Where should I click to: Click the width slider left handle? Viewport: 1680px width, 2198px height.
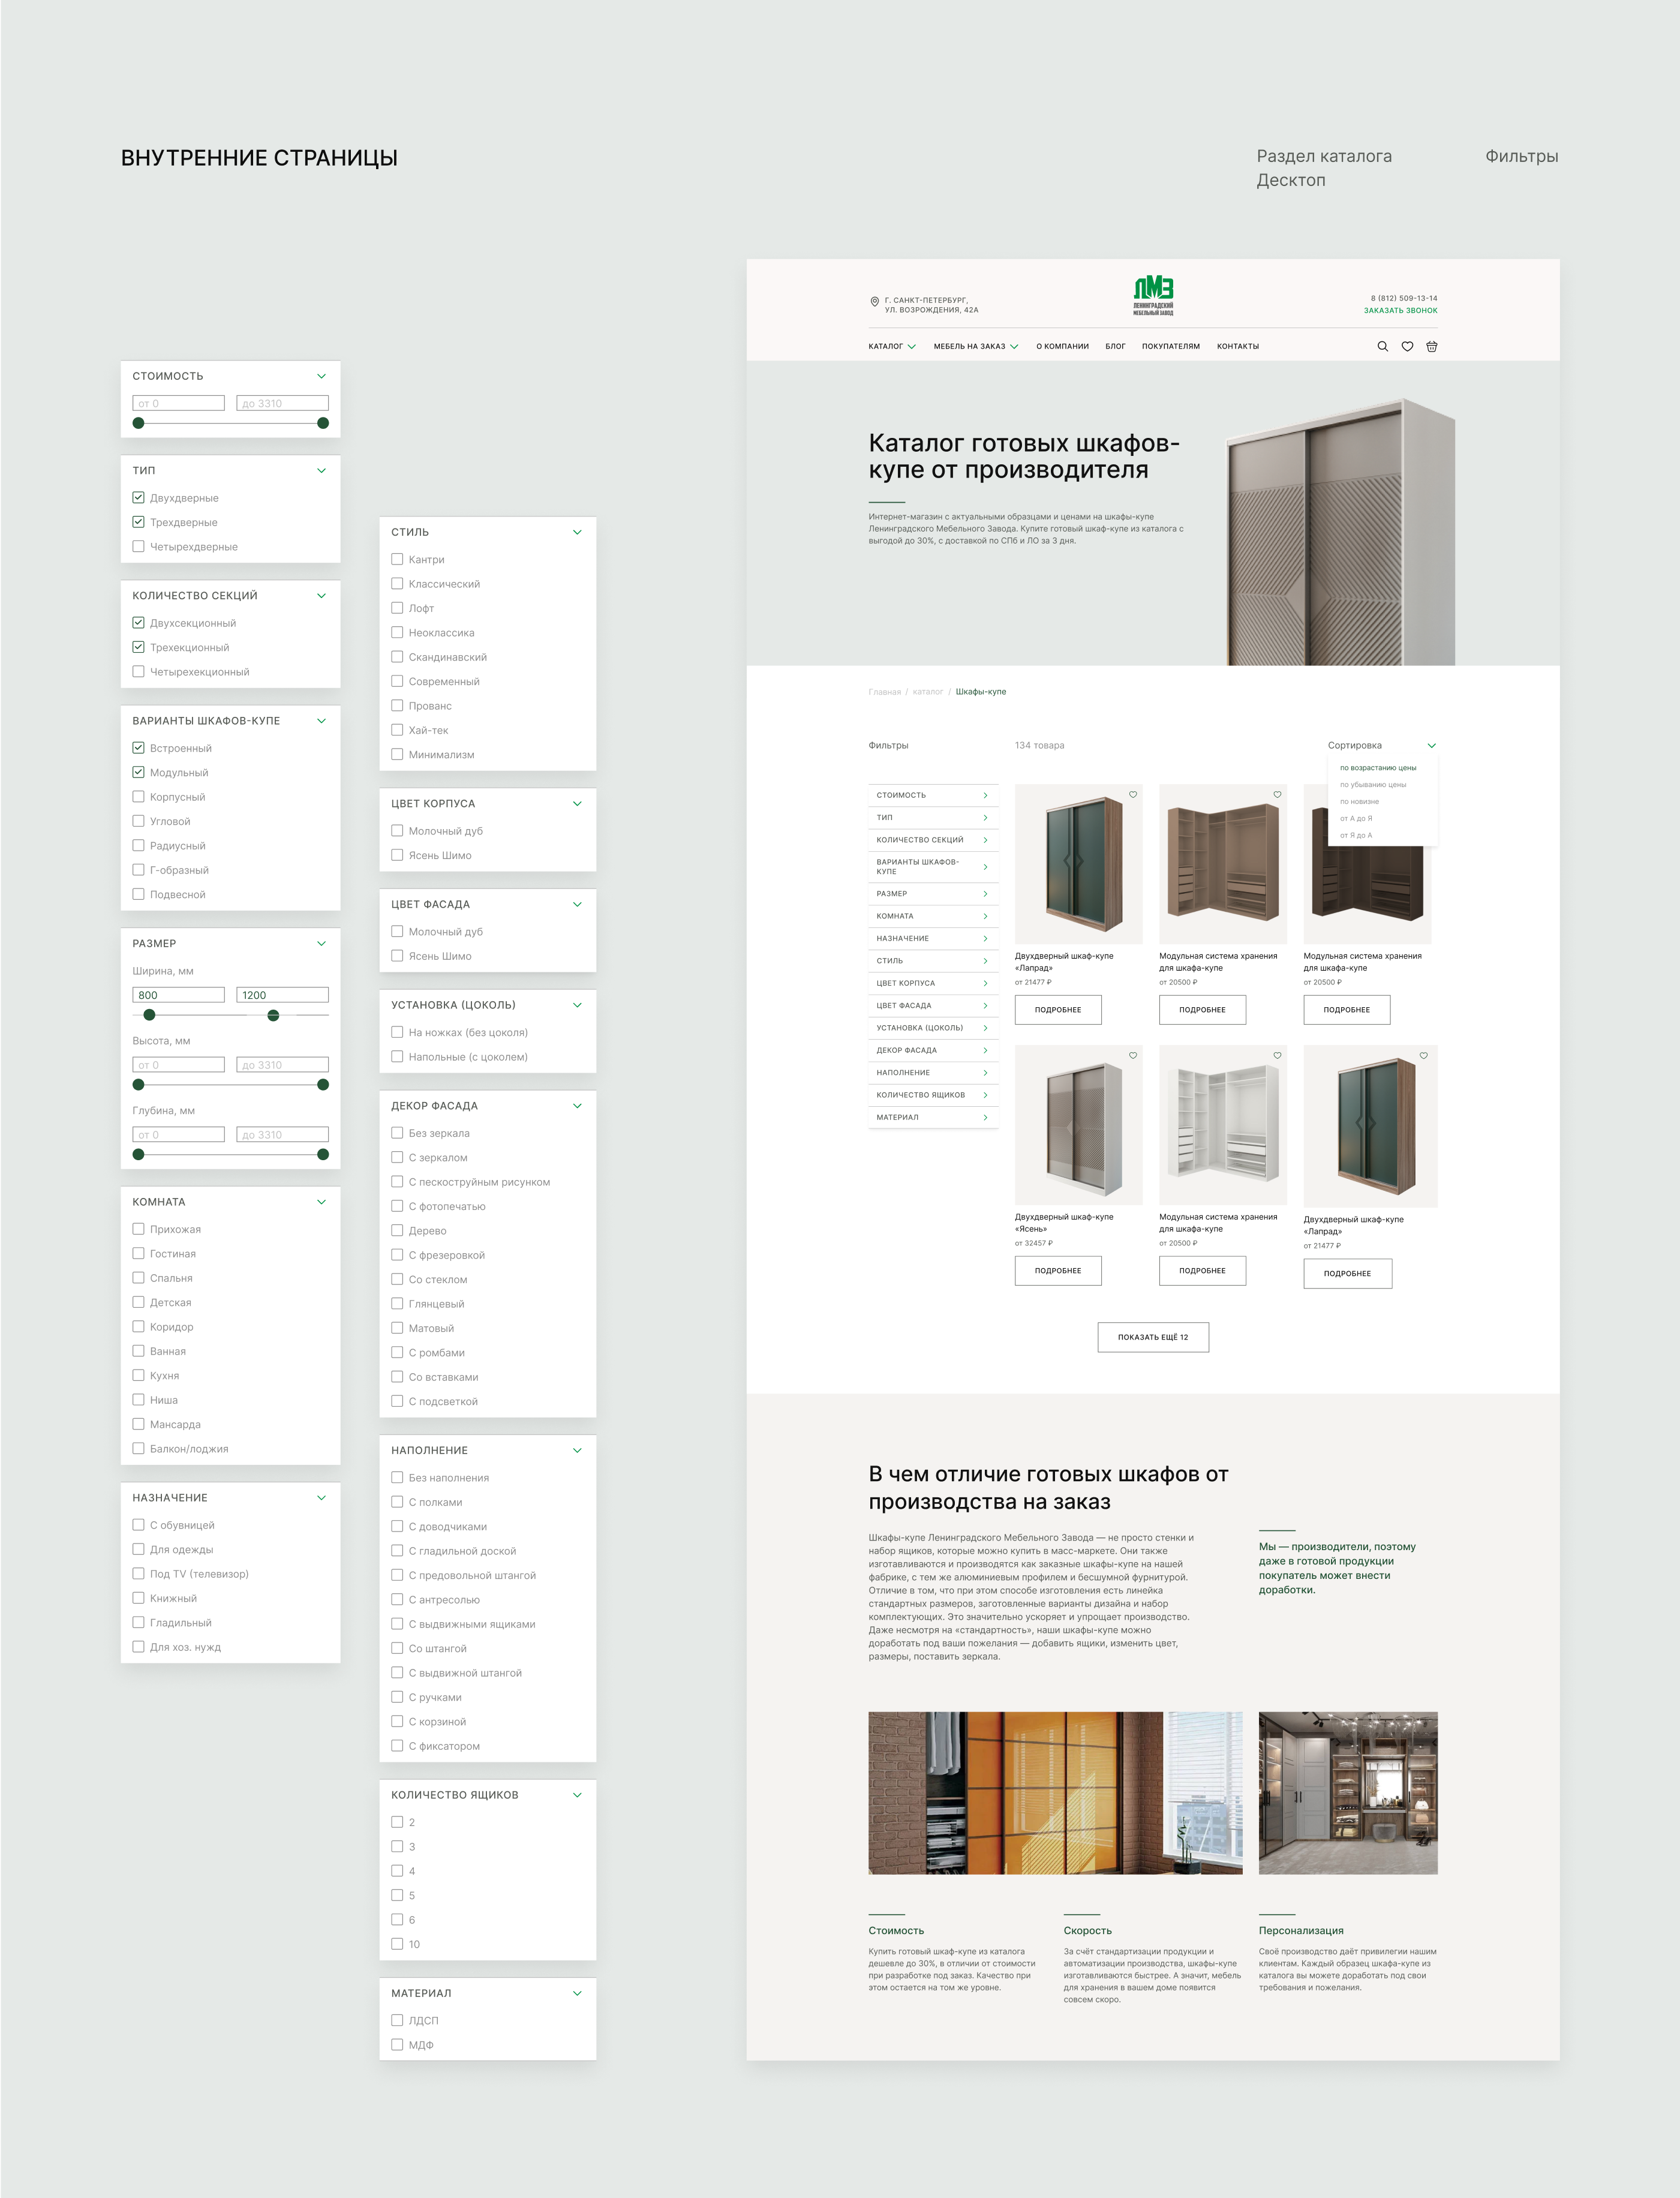(x=149, y=1015)
